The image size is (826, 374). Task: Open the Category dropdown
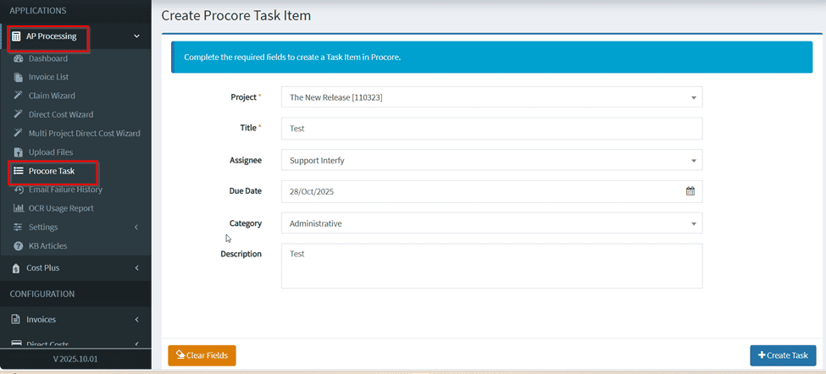click(x=491, y=223)
